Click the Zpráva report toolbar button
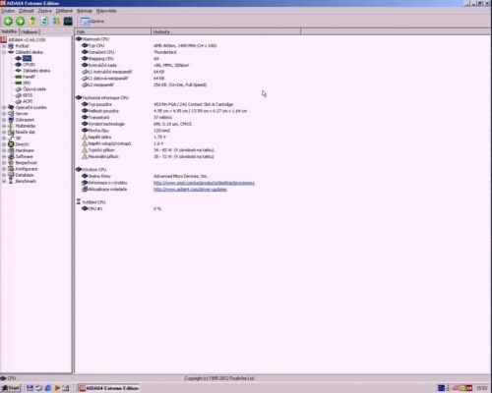Image resolution: width=492 pixels, height=393 pixels. point(92,22)
